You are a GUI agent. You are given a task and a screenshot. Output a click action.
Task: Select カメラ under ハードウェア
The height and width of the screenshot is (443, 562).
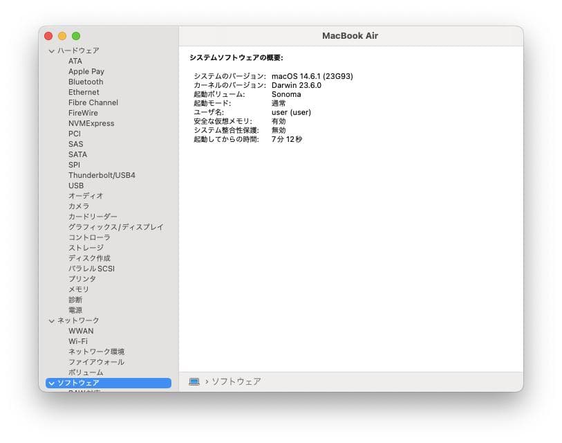coord(75,206)
